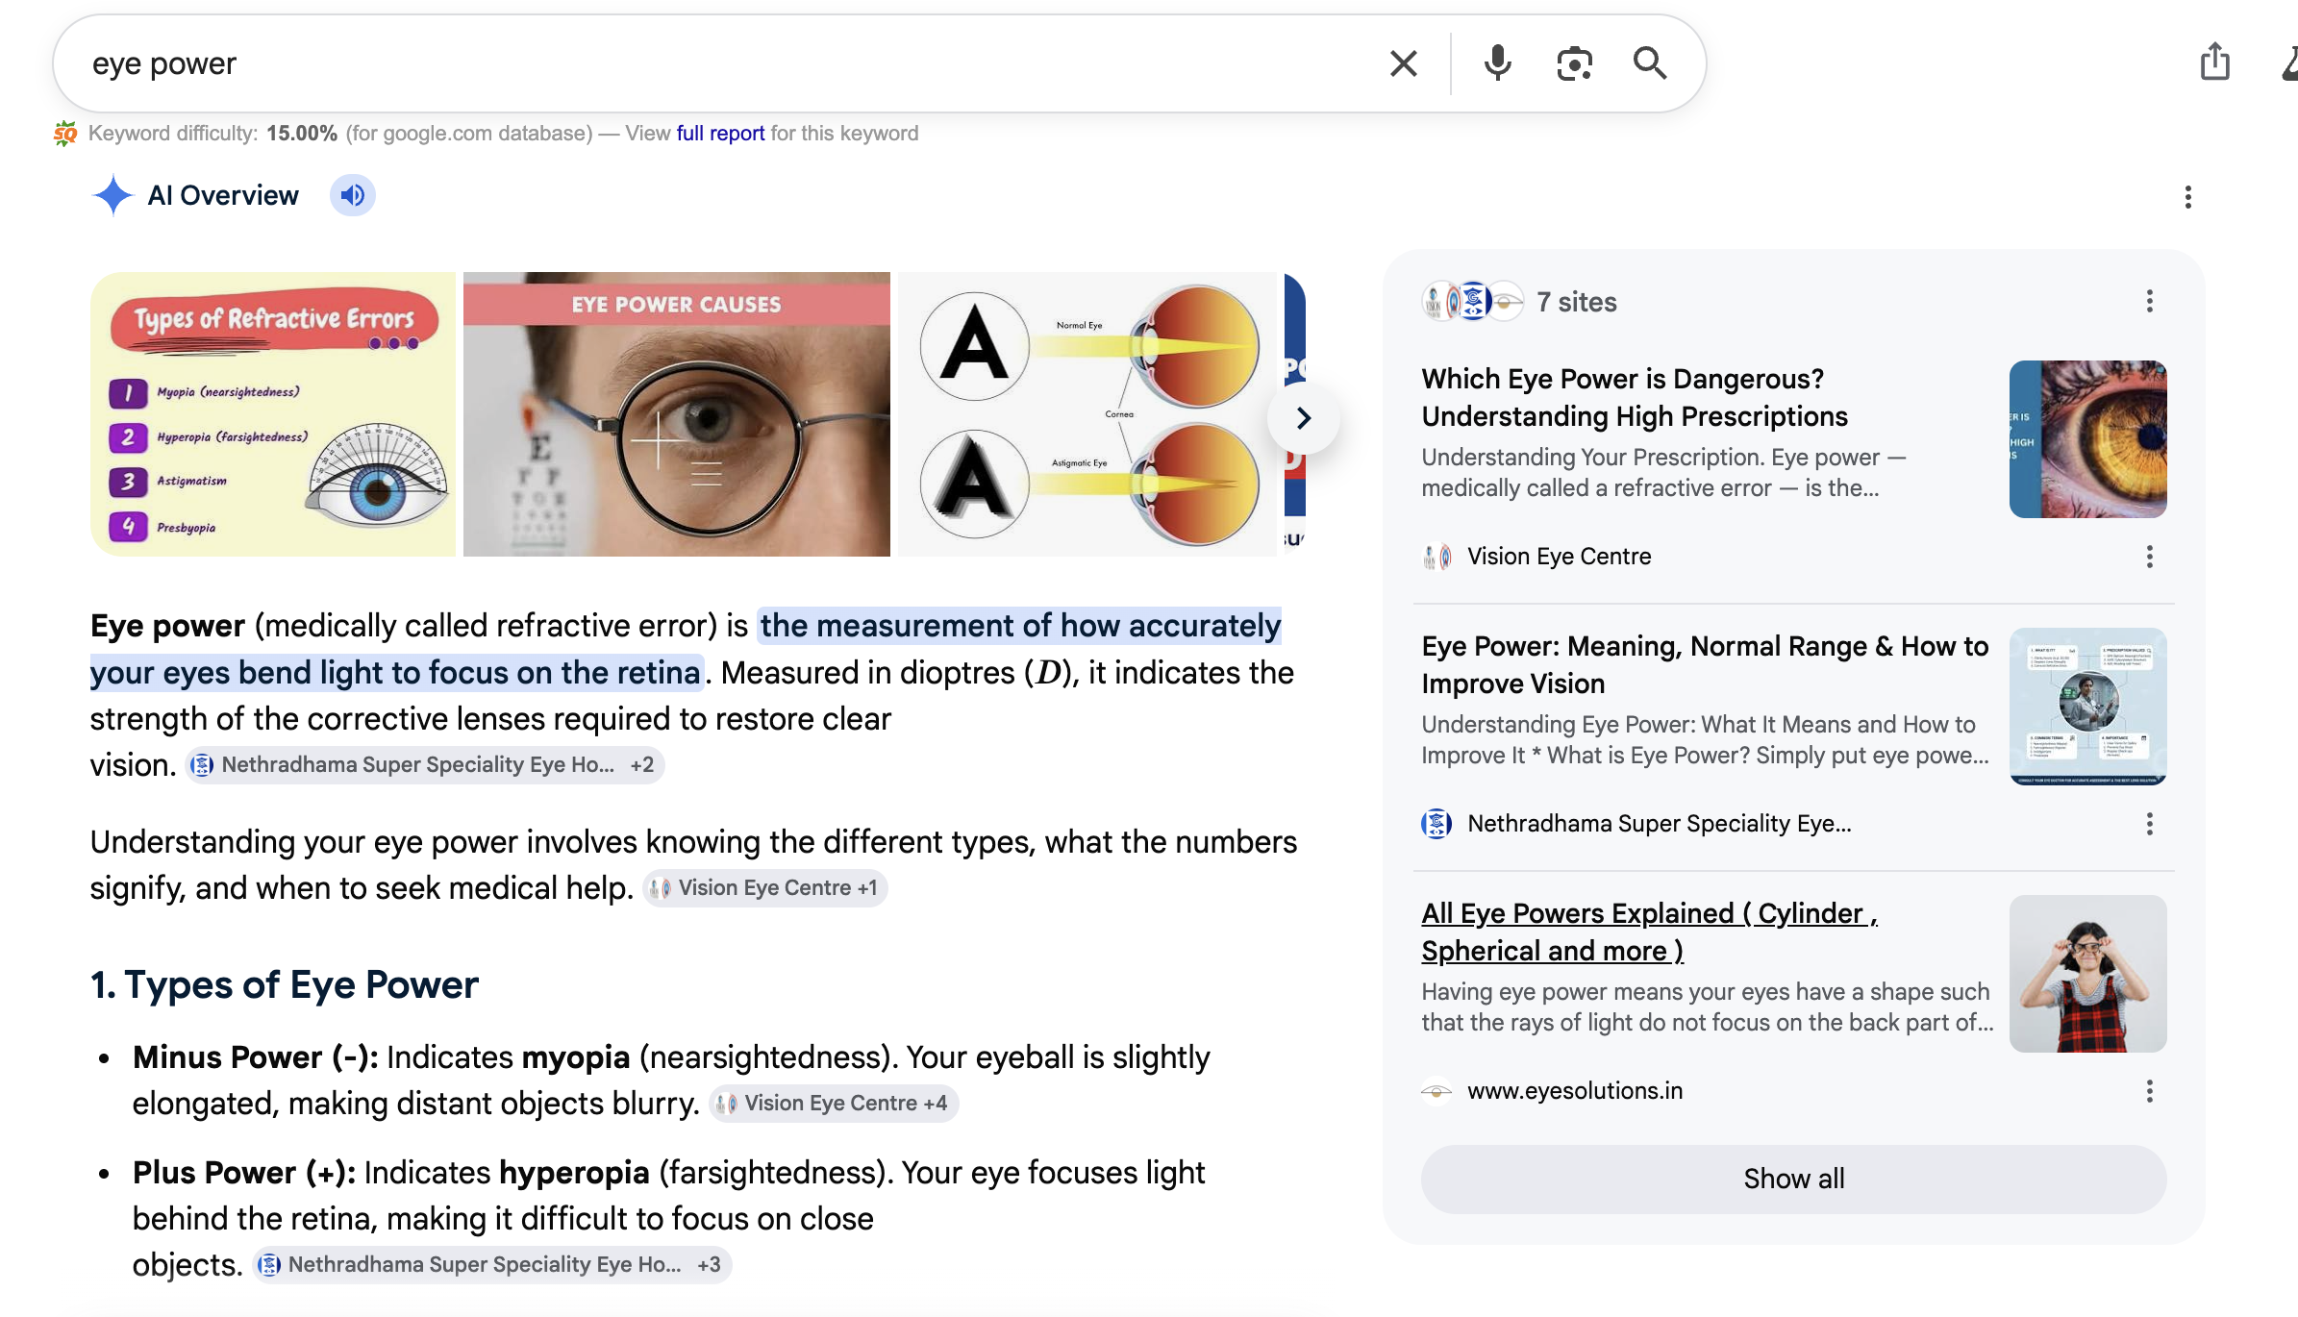This screenshot has width=2298, height=1317.
Task: Click the 7 sites favicon cluster
Action: pyautogui.click(x=1472, y=302)
